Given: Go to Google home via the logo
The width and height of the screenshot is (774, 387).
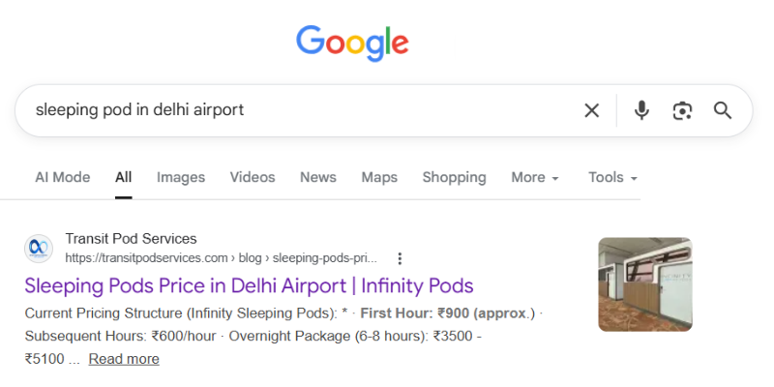Looking at the screenshot, I should point(352,43).
